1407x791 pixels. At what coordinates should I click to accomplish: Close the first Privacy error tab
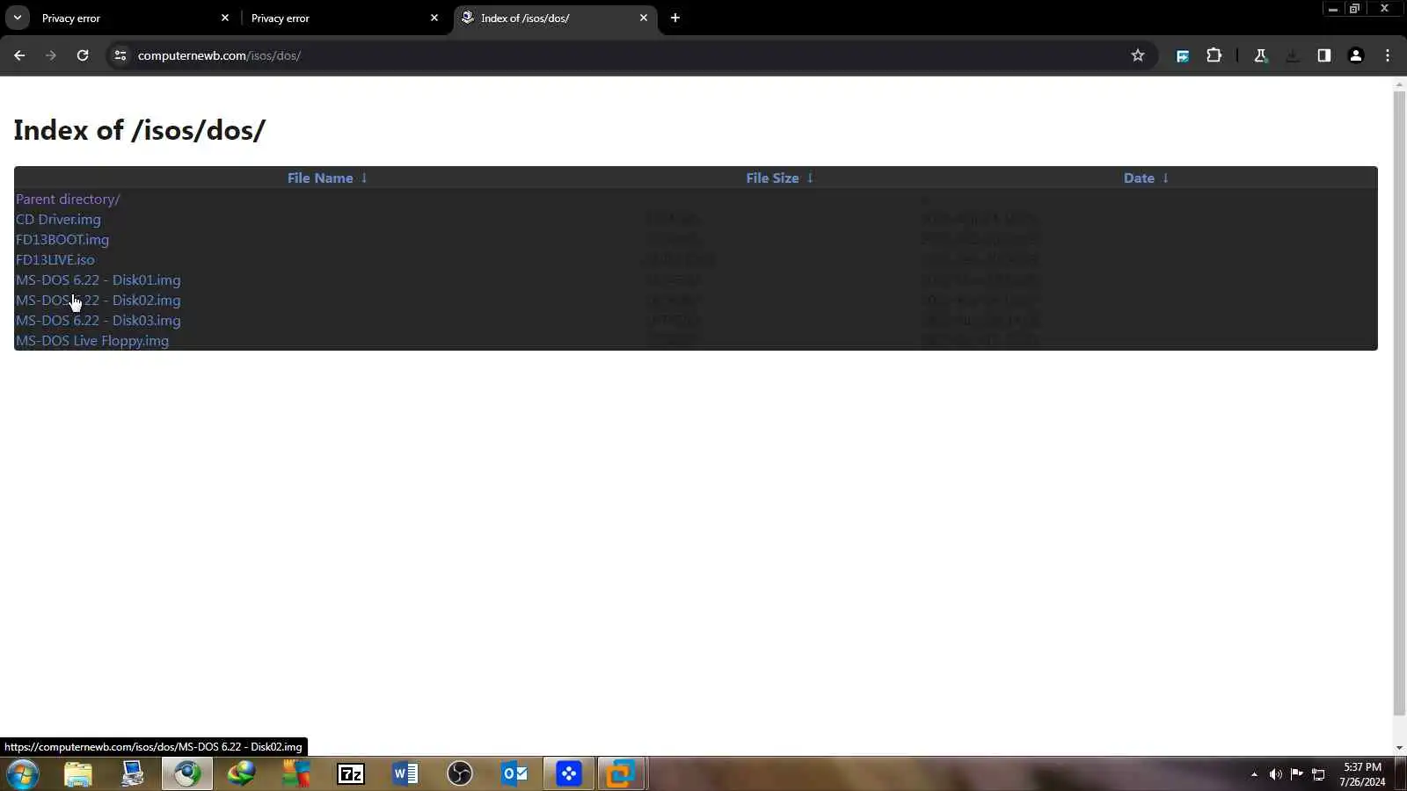click(225, 18)
